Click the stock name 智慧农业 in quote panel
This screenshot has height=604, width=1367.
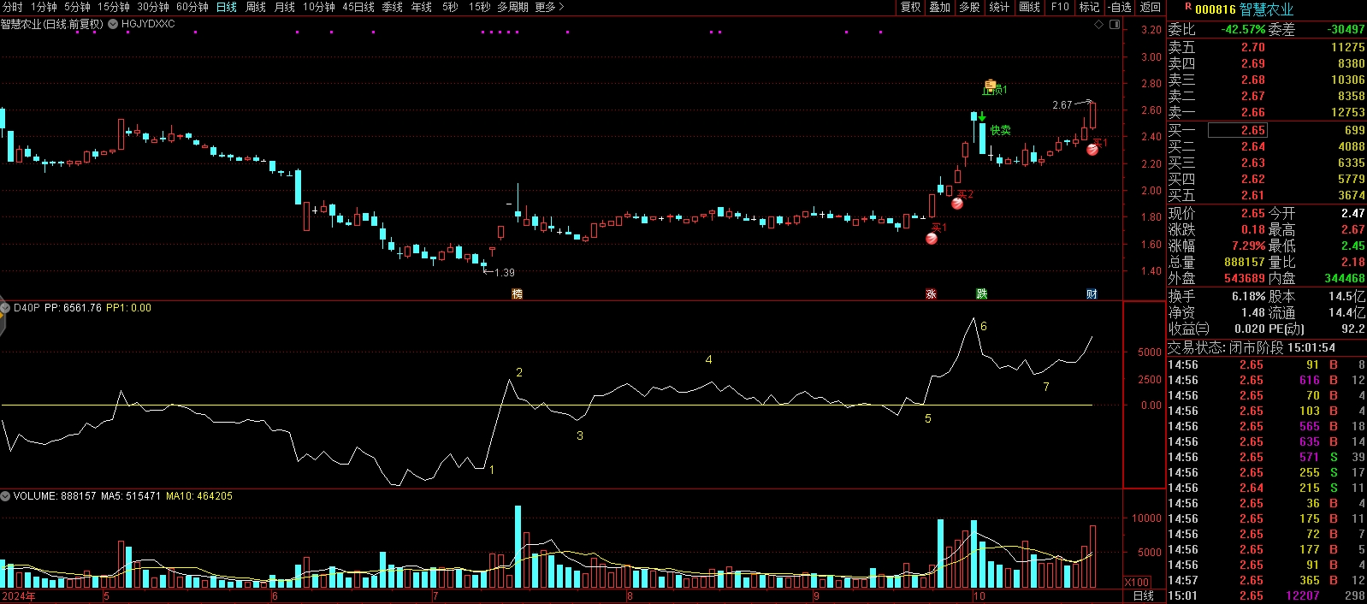[1267, 9]
